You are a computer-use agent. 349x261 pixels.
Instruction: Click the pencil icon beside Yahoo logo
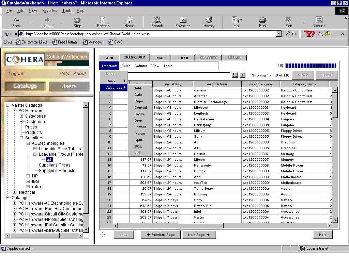pyautogui.click(x=320, y=34)
